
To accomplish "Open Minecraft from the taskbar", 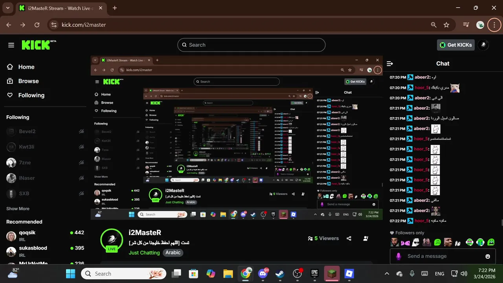I will pyautogui.click(x=332, y=274).
